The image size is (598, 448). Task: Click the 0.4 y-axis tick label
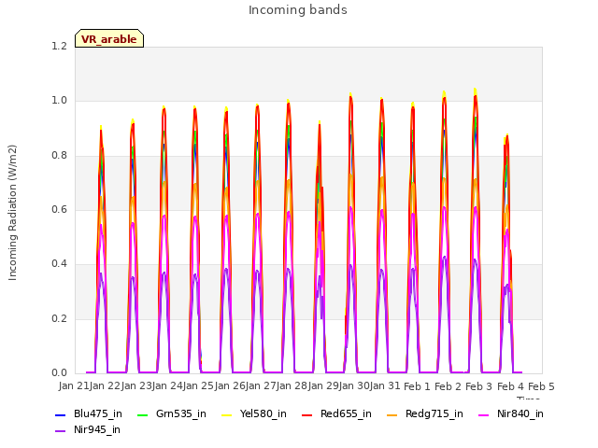(x=59, y=264)
